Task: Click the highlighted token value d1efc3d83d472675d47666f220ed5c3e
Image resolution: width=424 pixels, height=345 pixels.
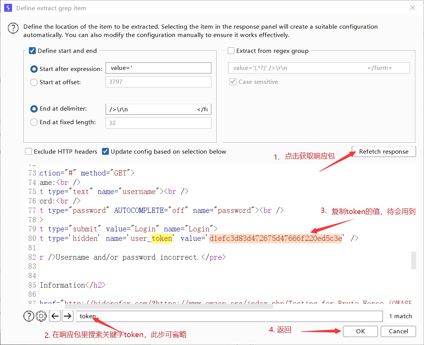Action: tap(276, 238)
